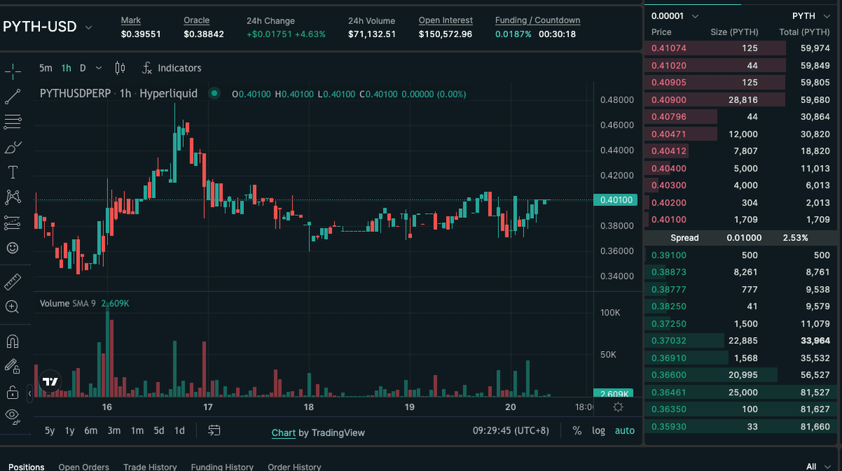842x471 pixels.
Task: Select the 0.36461 bid price row
Action: [x=741, y=392]
